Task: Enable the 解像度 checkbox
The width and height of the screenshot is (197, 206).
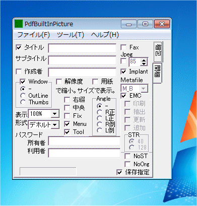Action: 59,82
